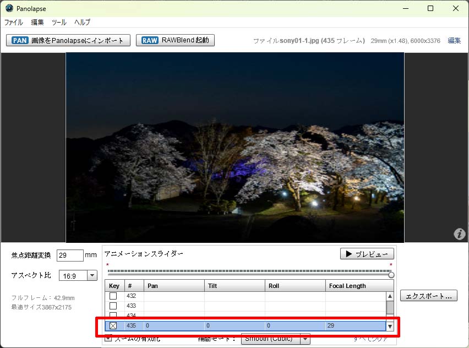Click the animation slider handle at the end
469x348 pixels.
coord(391,275)
